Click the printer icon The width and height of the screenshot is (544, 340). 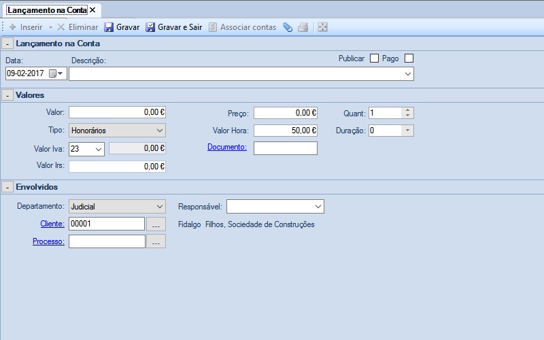(x=303, y=27)
